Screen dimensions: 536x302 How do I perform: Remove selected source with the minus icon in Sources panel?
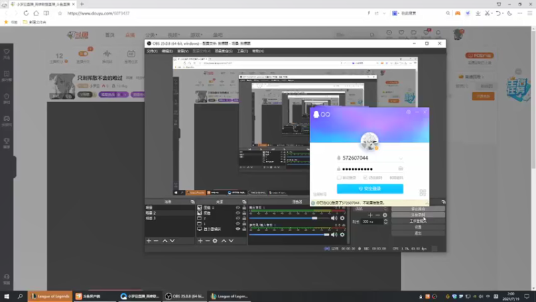click(x=208, y=241)
